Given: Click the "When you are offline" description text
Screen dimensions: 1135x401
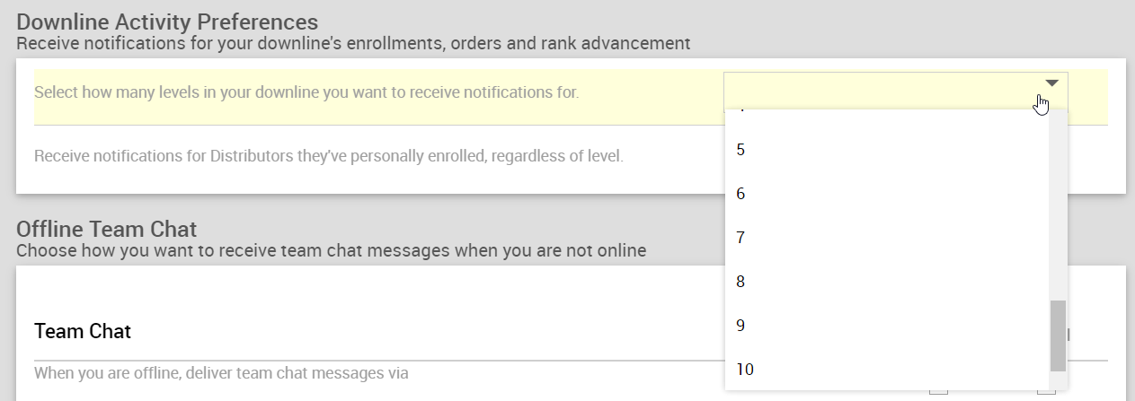Looking at the screenshot, I should [x=221, y=372].
